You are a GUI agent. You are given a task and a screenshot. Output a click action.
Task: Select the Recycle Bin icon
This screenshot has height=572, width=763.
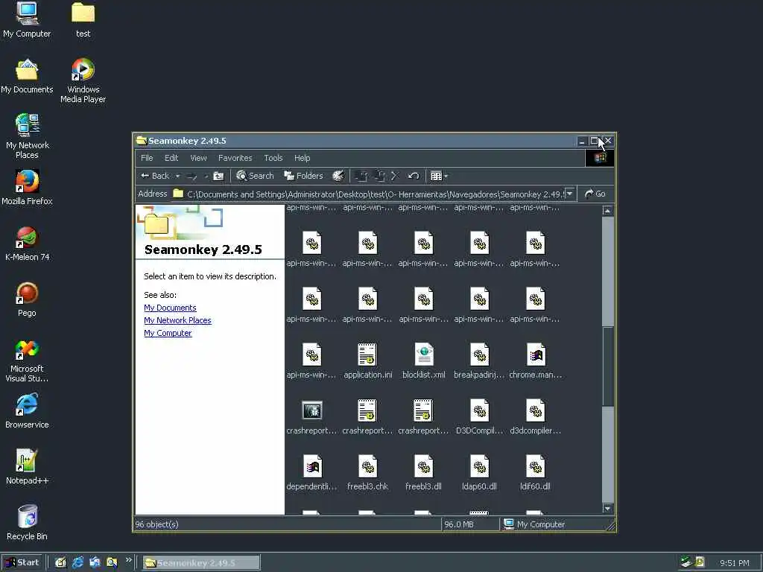coord(28,524)
